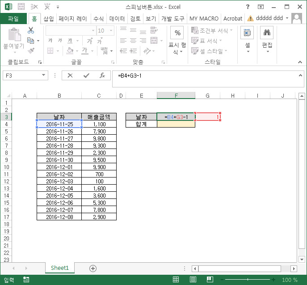Click the Cut scissors icon
This screenshot has width=307, height=285.
coord(31,30)
